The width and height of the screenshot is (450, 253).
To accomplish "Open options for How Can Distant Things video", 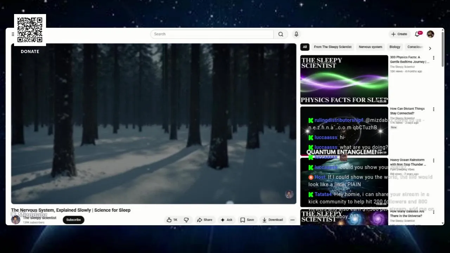I will pyautogui.click(x=433, y=109).
